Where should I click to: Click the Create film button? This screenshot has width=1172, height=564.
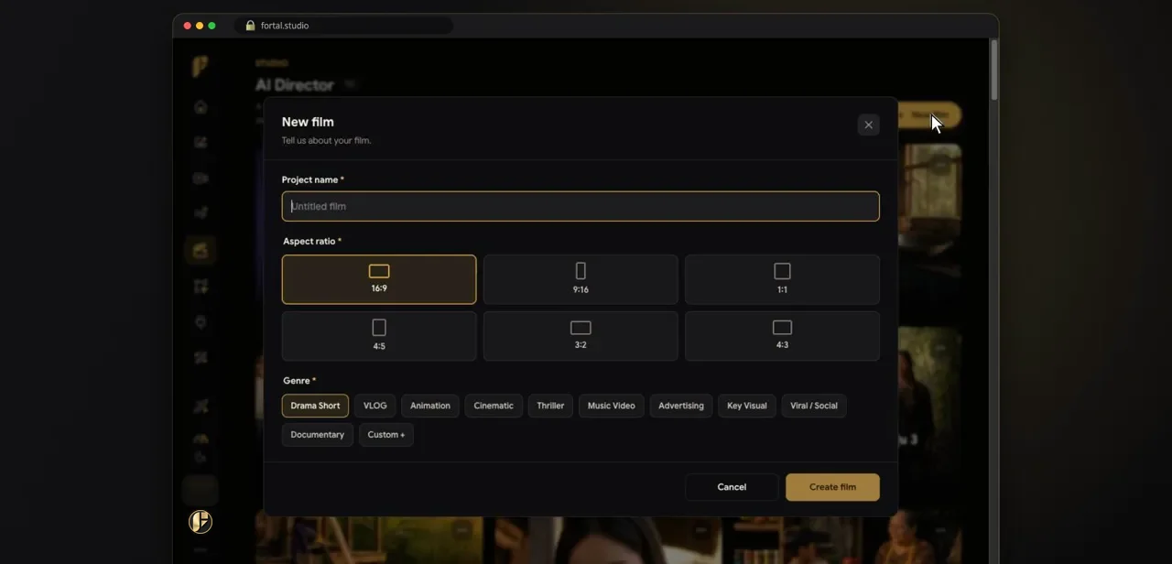[x=832, y=487]
